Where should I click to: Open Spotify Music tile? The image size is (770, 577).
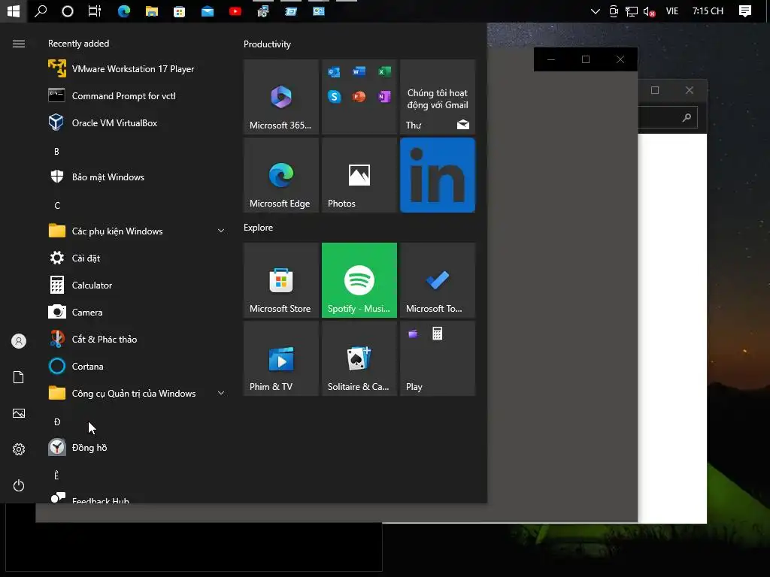click(359, 280)
